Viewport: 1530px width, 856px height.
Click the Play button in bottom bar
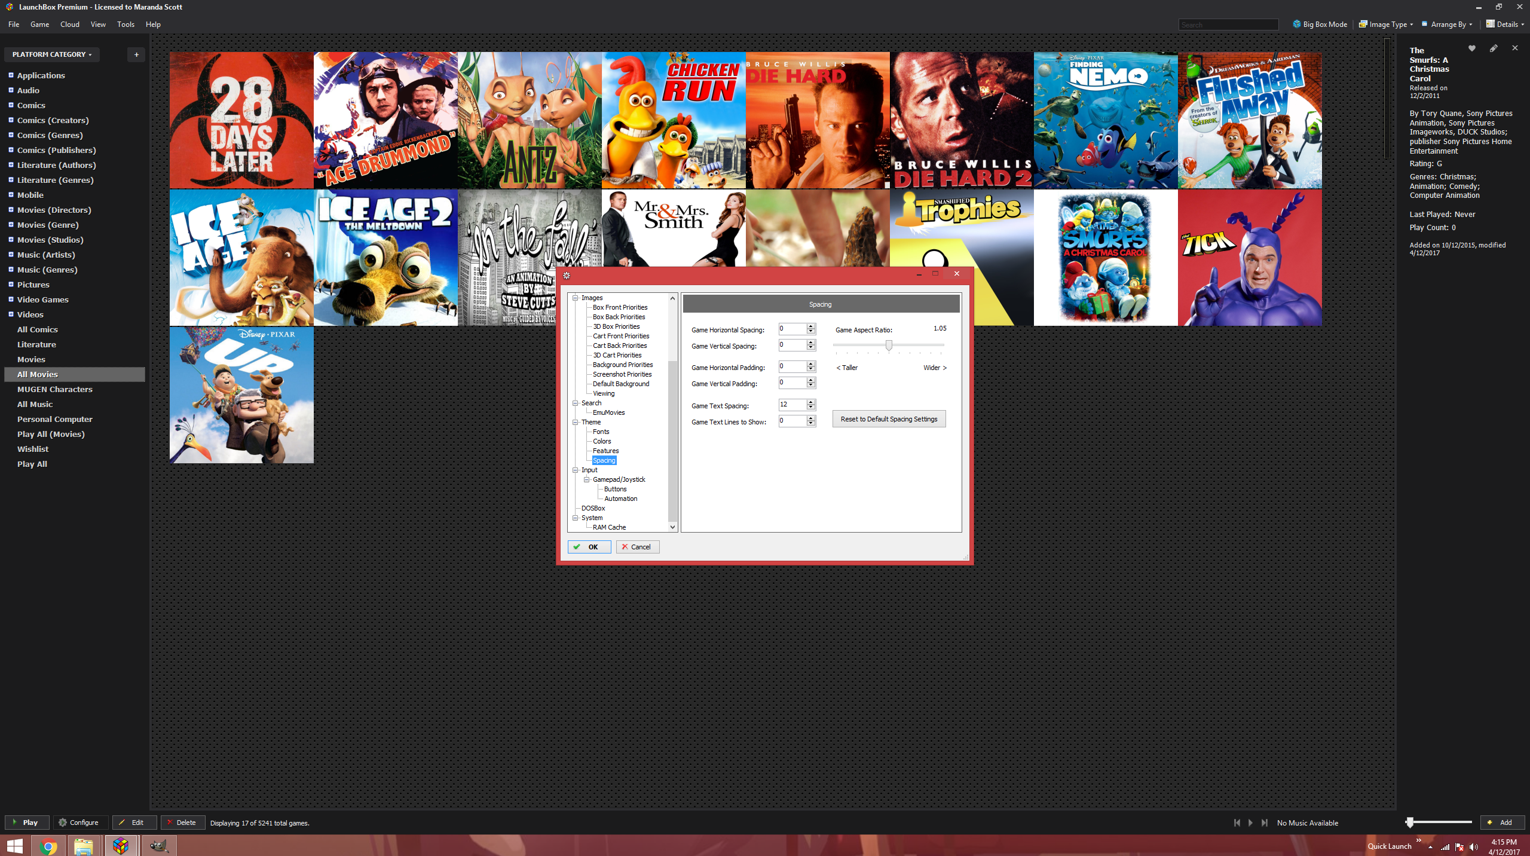[26, 823]
